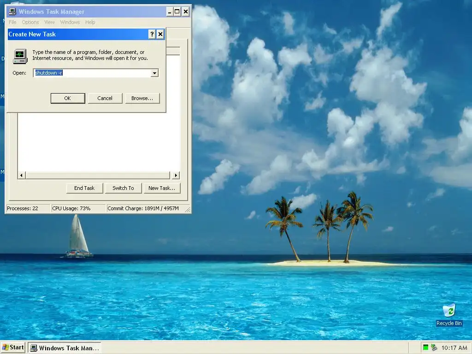Maximize the Windows Task Manager window

[x=177, y=12]
